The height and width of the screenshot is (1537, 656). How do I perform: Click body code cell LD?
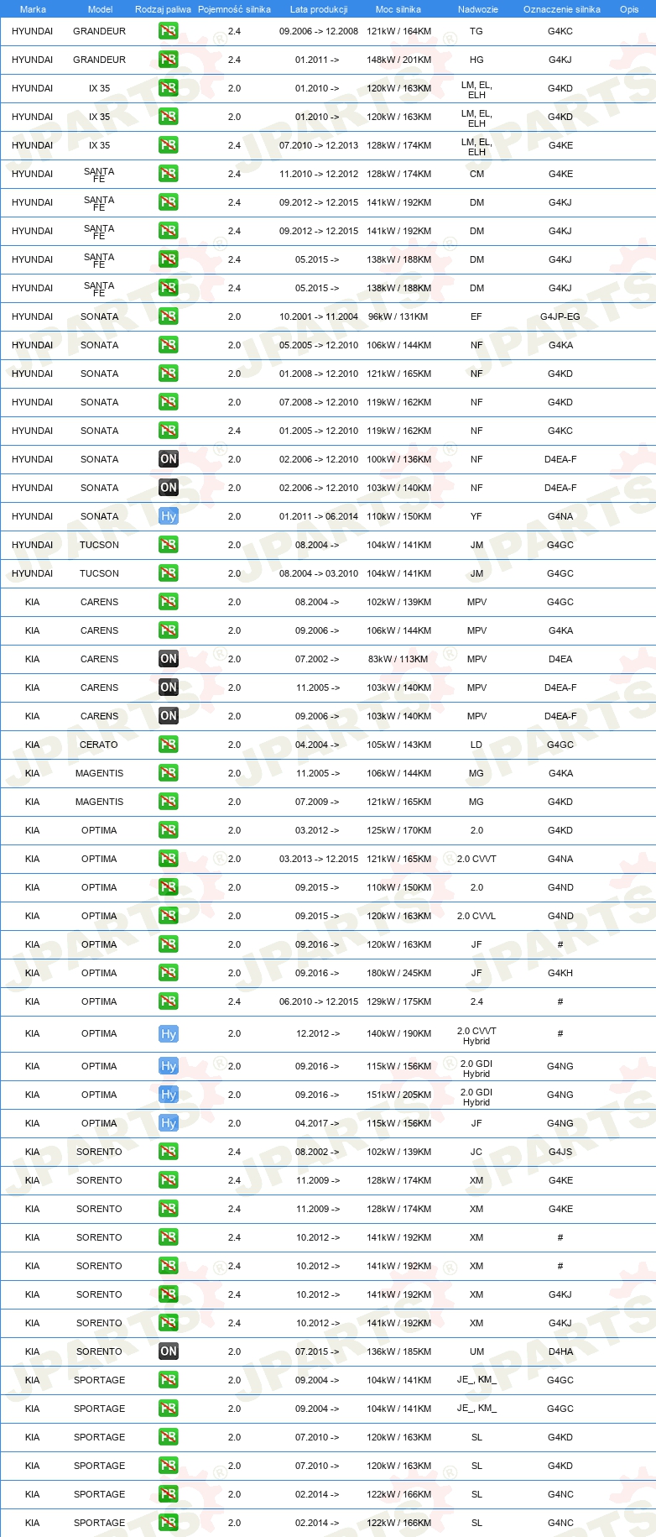[x=476, y=745]
